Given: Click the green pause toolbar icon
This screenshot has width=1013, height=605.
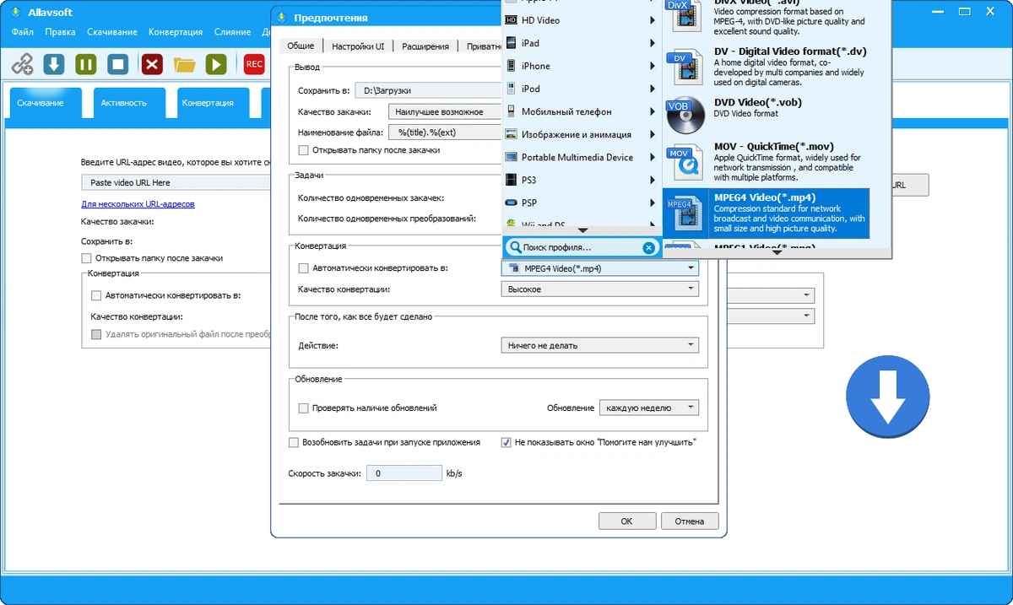Looking at the screenshot, I should (x=86, y=64).
